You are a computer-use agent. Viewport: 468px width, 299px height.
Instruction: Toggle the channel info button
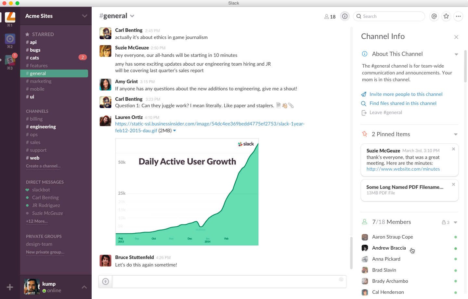pos(345,16)
